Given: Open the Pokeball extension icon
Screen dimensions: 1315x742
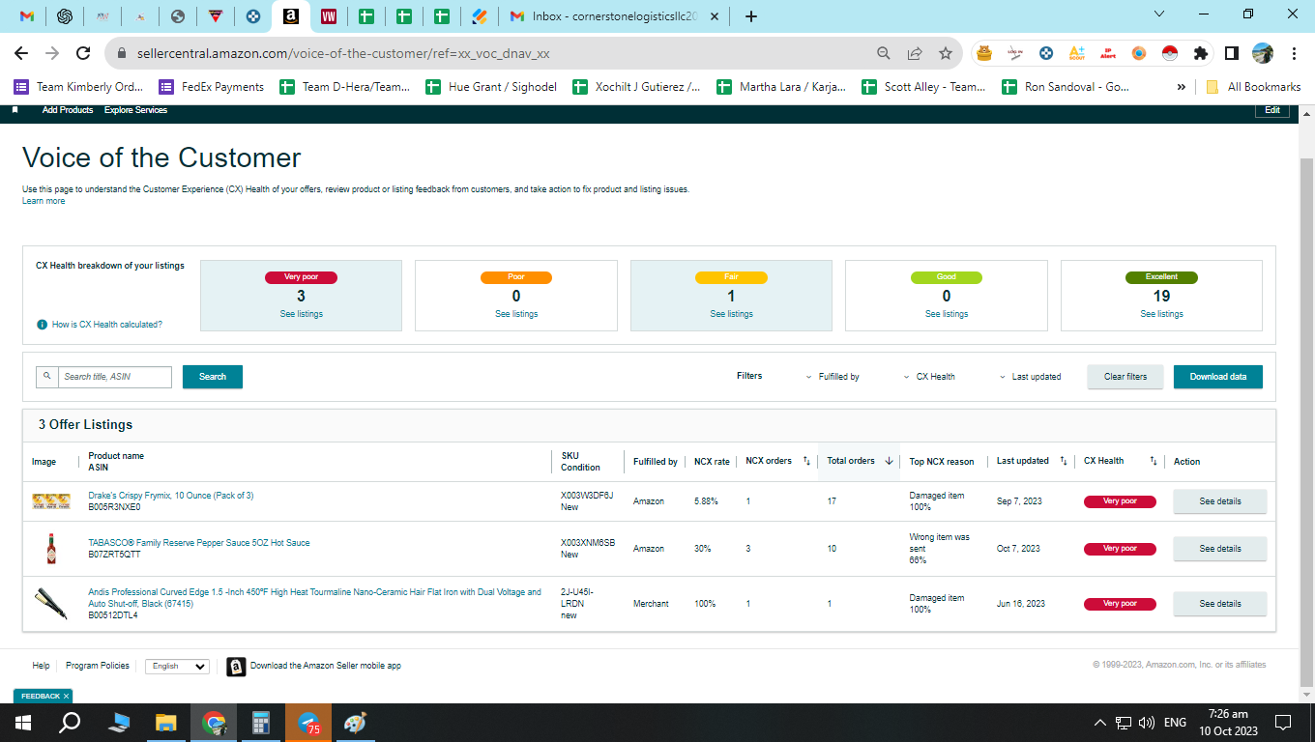Looking at the screenshot, I should click(x=1170, y=53).
